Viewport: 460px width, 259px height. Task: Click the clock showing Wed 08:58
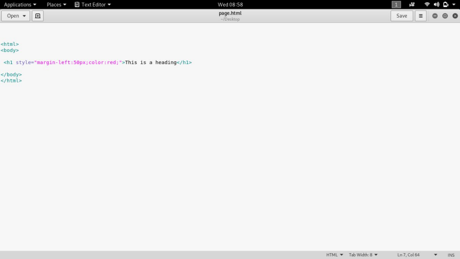pos(230,4)
